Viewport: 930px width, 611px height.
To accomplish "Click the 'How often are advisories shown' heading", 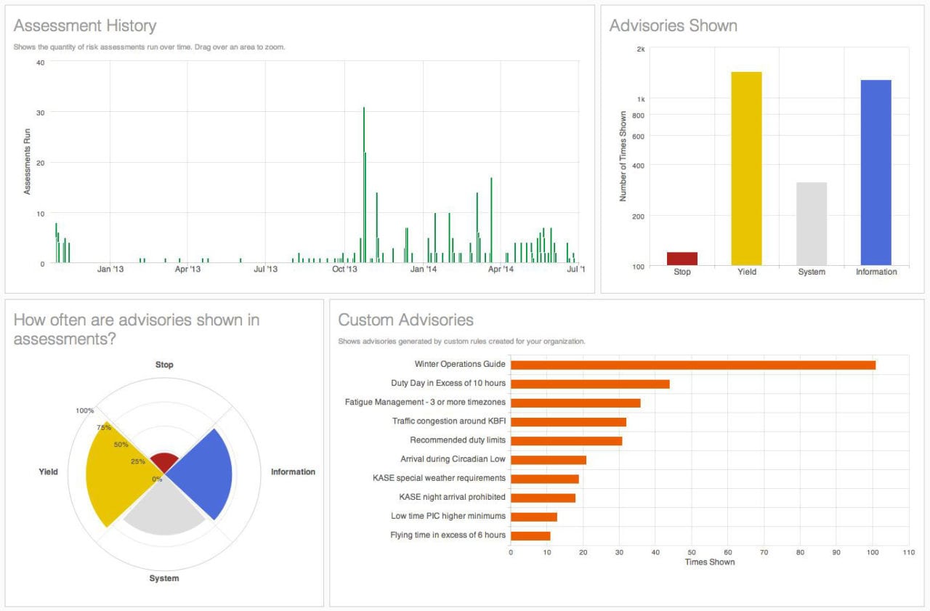I will coord(137,329).
